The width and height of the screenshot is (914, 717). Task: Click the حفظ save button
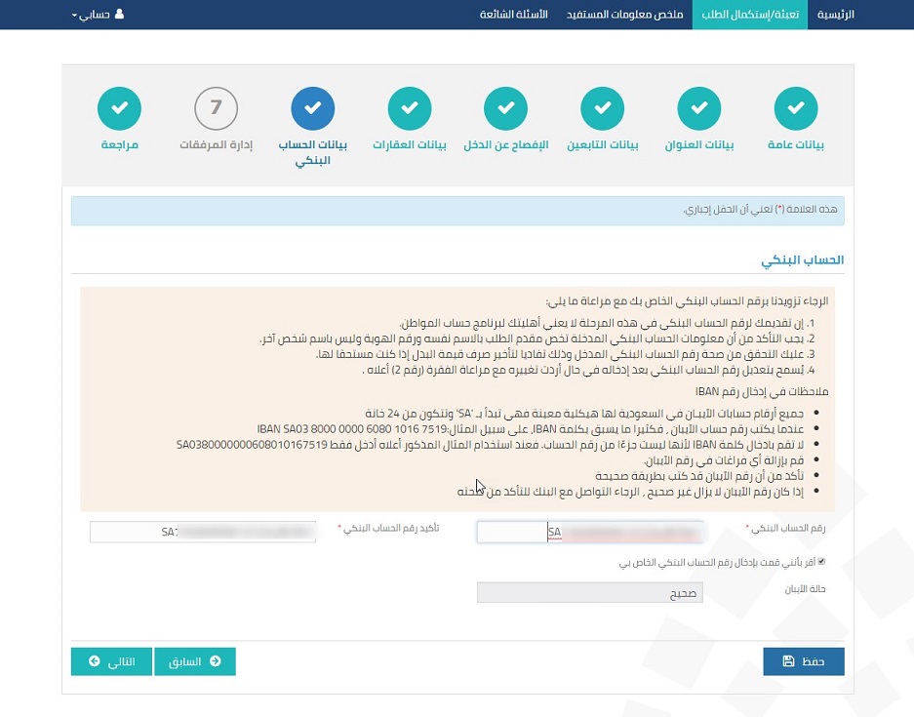point(803,661)
